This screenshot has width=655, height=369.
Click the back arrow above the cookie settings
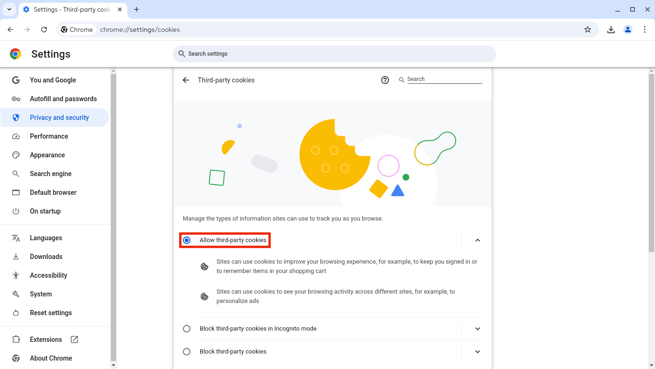click(x=186, y=80)
